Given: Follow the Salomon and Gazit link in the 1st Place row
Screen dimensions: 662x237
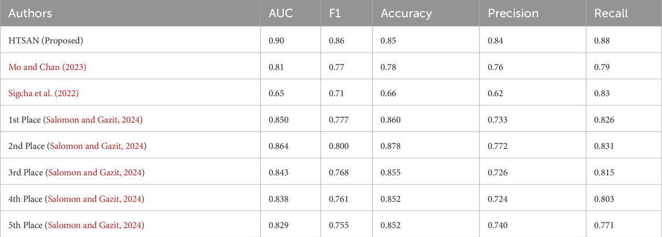Looking at the screenshot, I should (95, 121).
